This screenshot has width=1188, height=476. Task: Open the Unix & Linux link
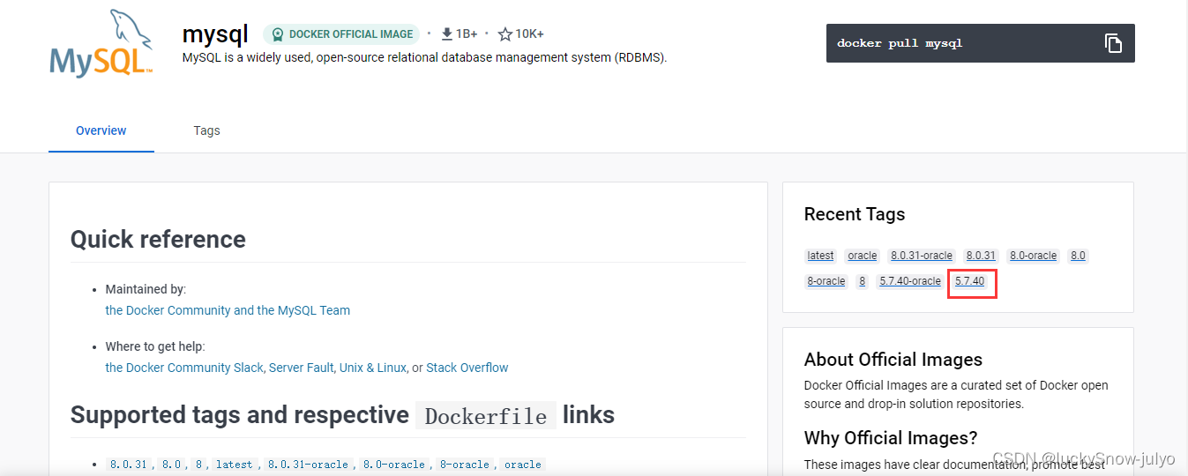pyautogui.click(x=373, y=368)
